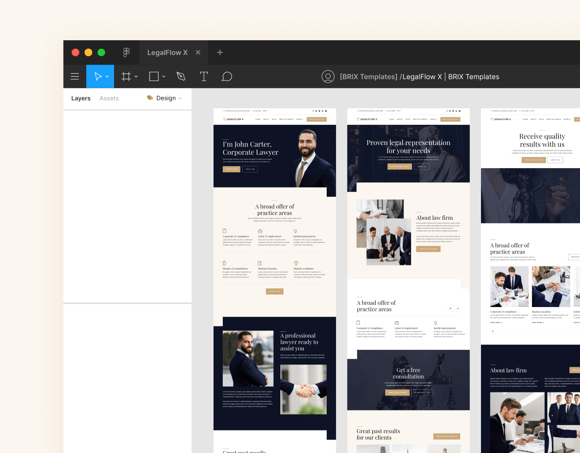
Task: Click the BRIX Templates project link
Action: (368, 76)
